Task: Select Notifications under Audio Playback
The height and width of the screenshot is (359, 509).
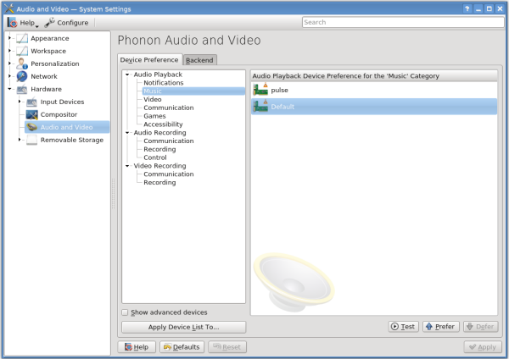Action: click(x=164, y=83)
